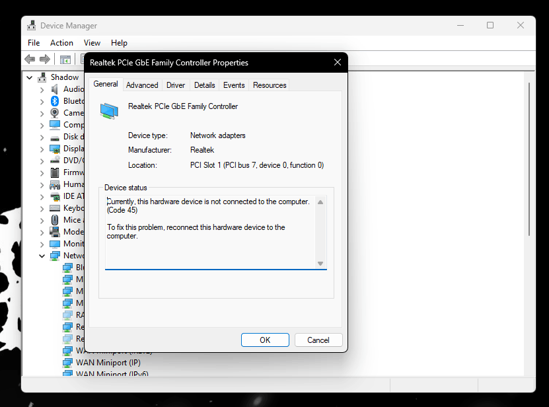This screenshot has width=549, height=407.
Task: Click the Bluetooth icon in the device tree
Action: point(54,100)
